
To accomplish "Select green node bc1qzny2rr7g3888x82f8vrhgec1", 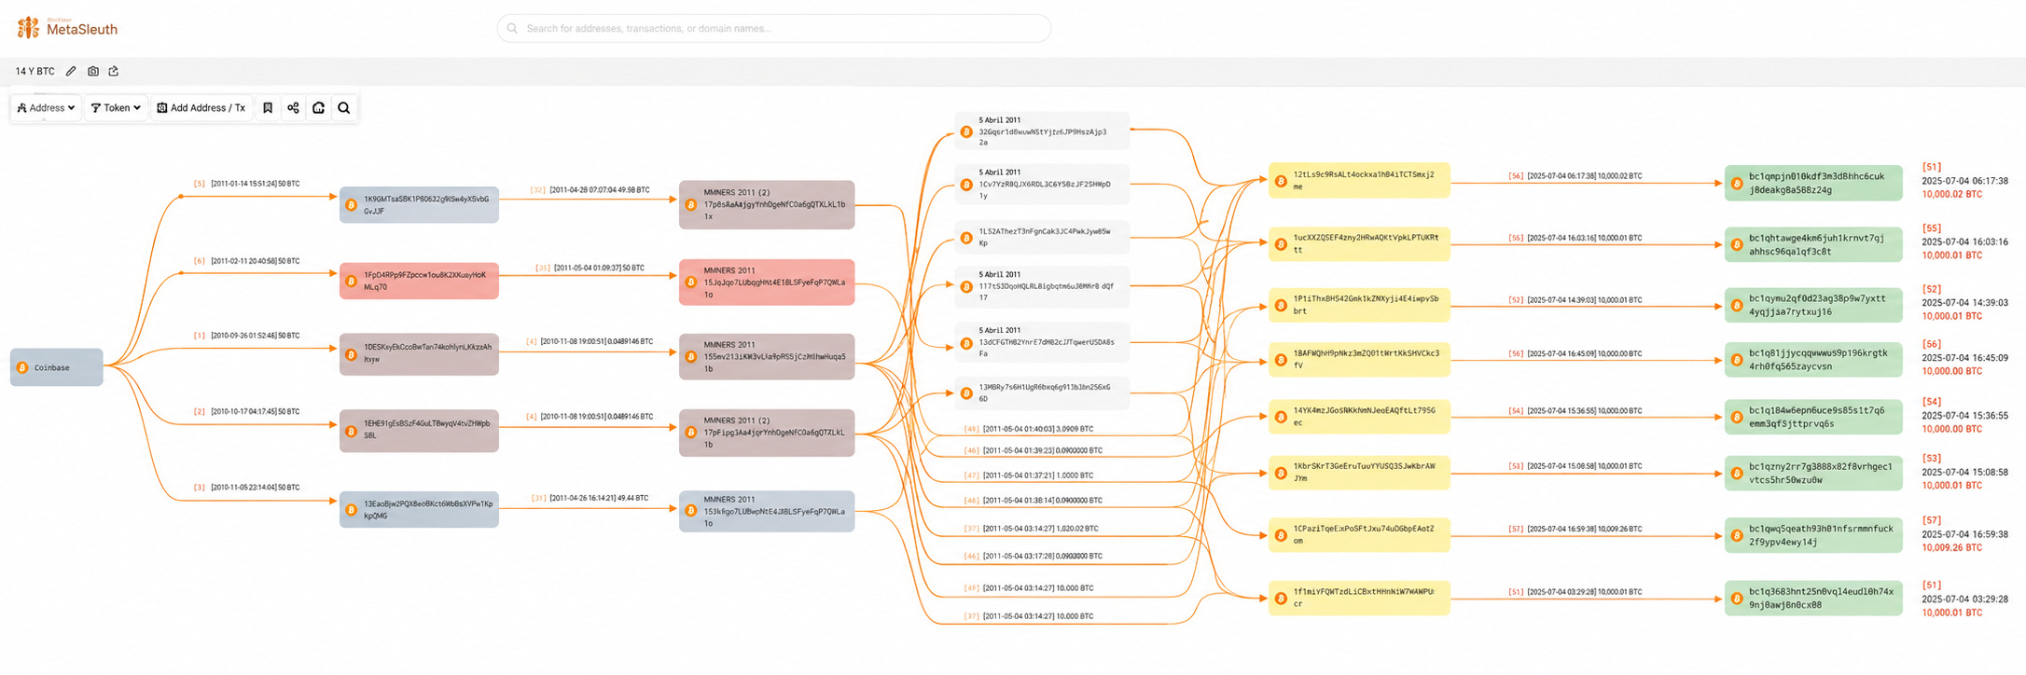I will 1813,474.
